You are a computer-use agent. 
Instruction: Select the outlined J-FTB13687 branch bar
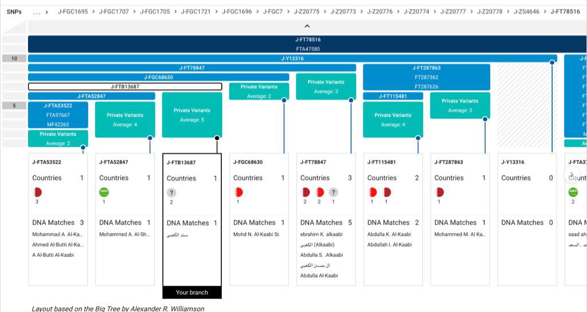click(x=125, y=87)
